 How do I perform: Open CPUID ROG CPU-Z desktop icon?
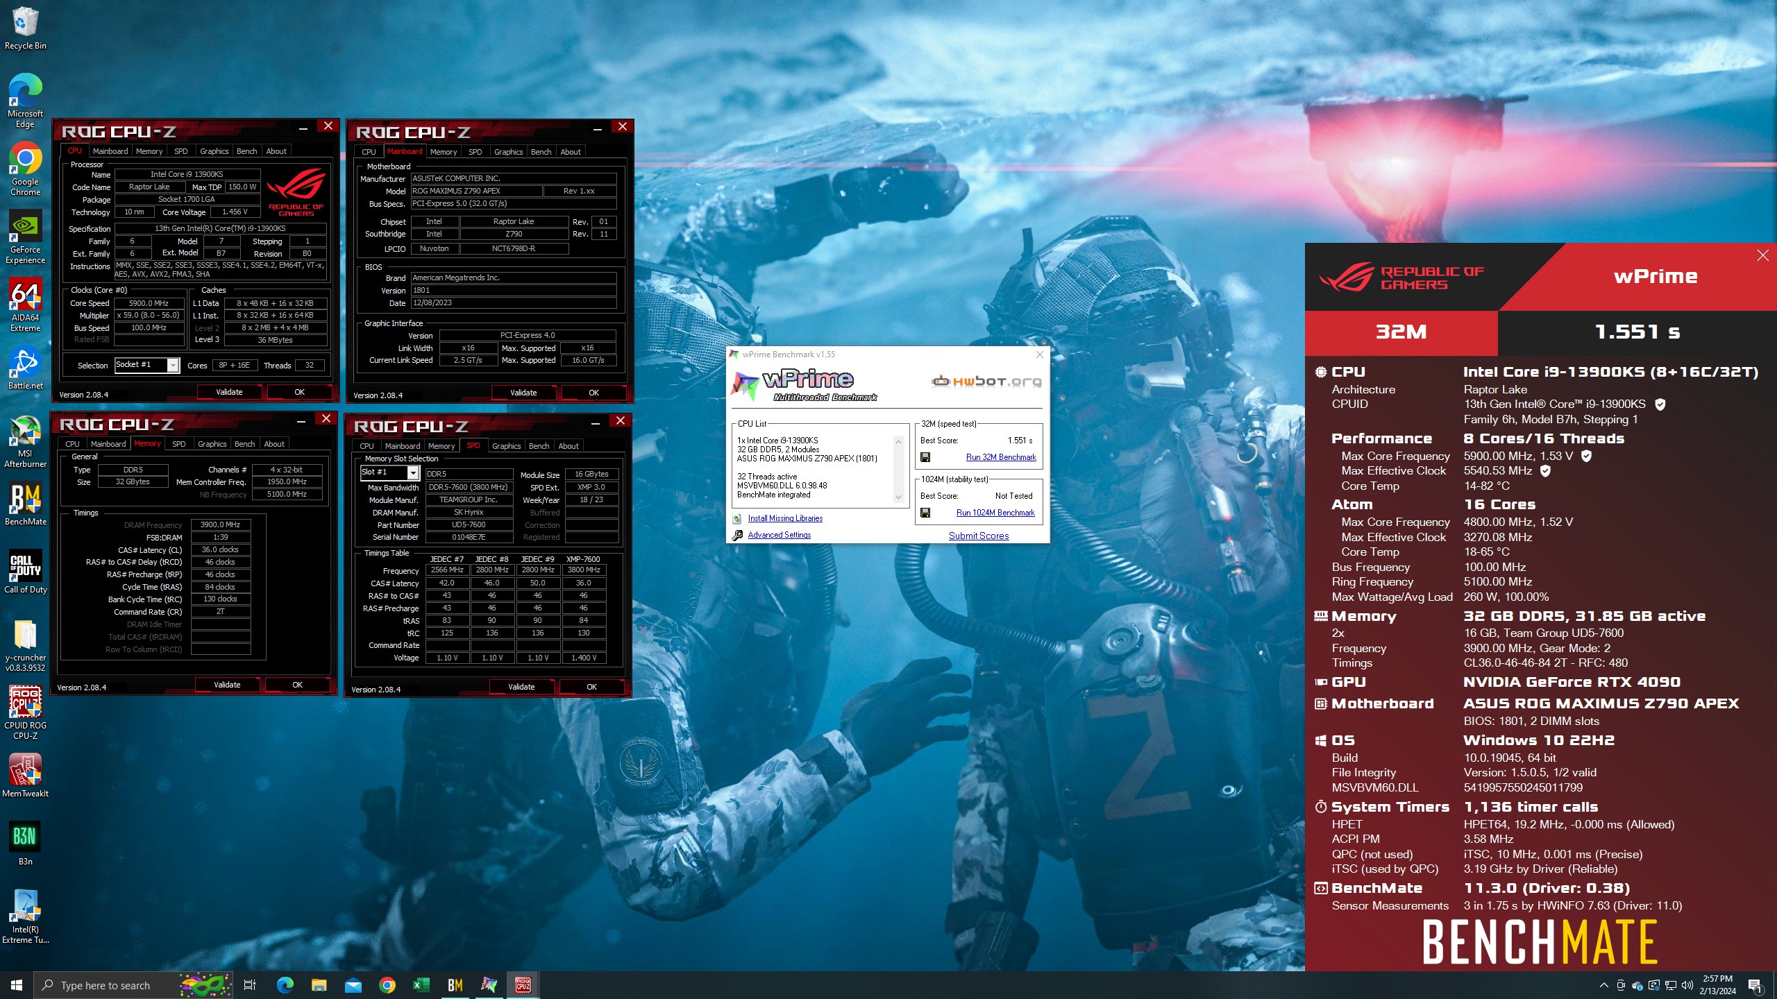click(x=25, y=713)
